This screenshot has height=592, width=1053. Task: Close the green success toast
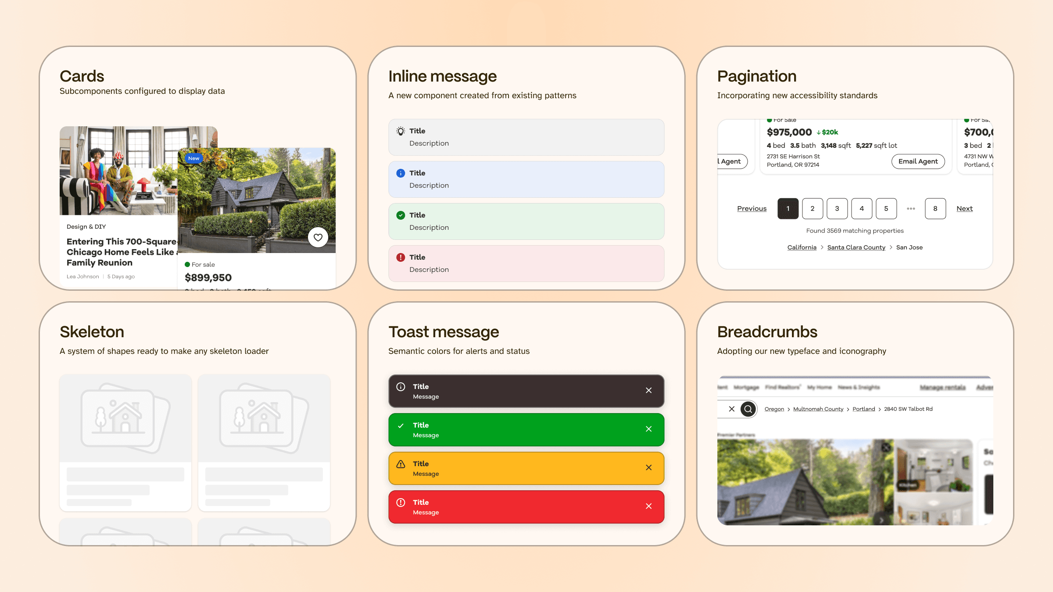[648, 429]
